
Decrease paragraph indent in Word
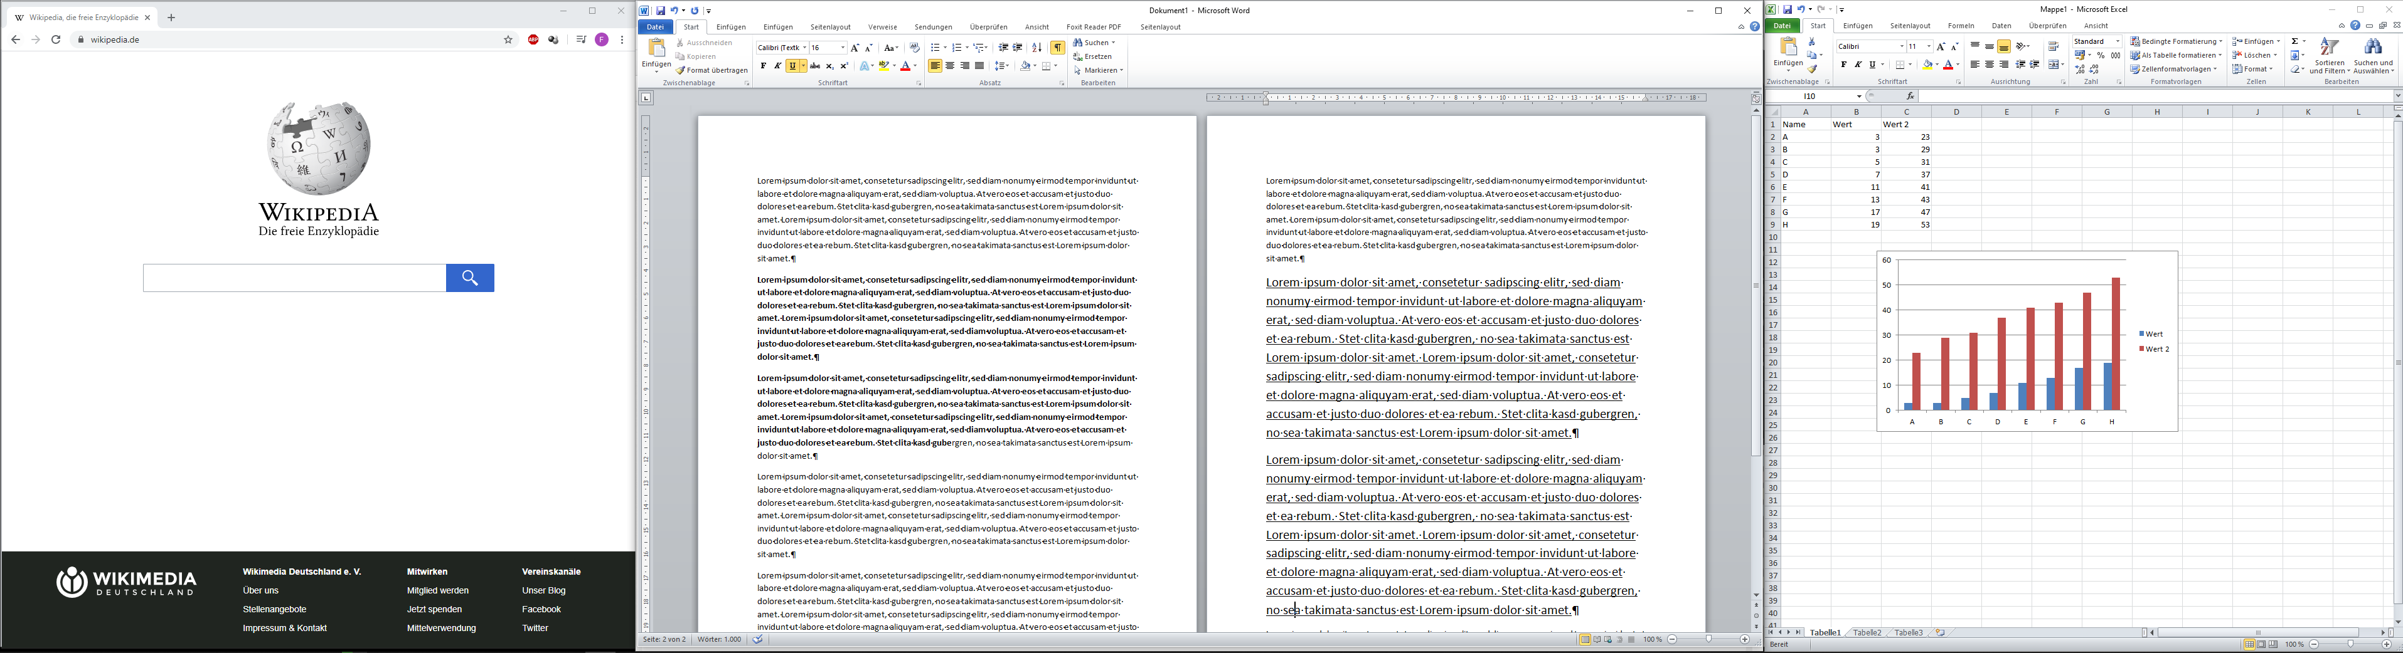(x=1003, y=48)
